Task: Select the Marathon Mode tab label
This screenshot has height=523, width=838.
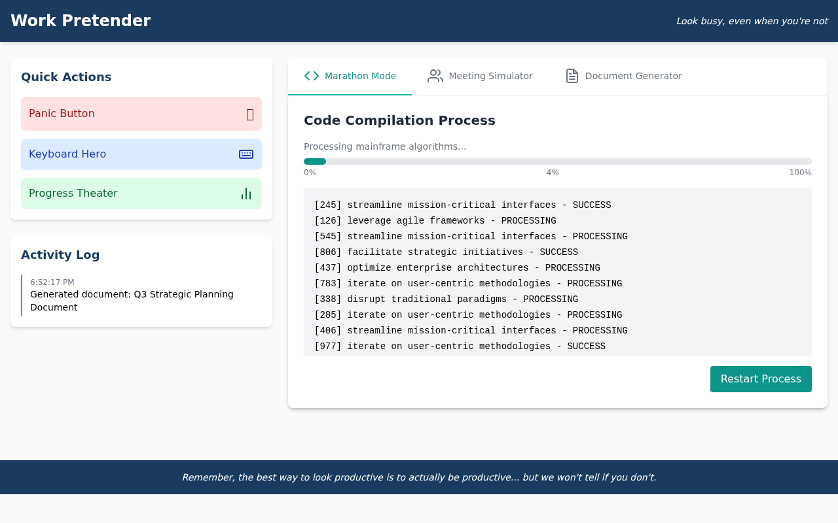Action: click(360, 76)
